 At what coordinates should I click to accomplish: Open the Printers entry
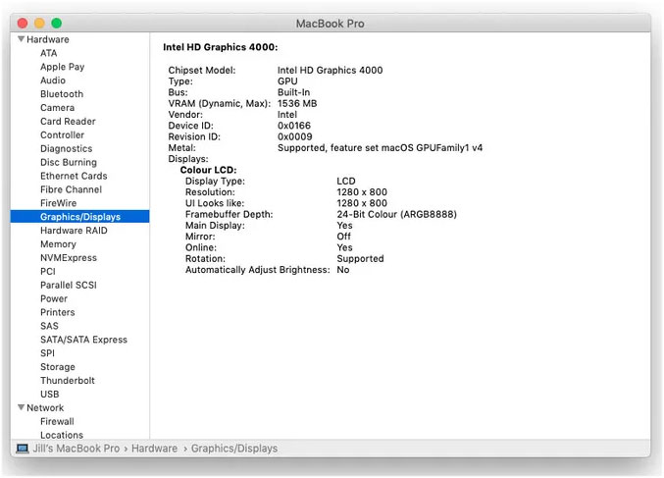point(58,312)
